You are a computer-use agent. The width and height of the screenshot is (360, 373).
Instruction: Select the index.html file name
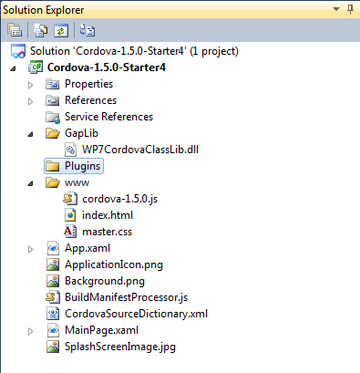[108, 215]
